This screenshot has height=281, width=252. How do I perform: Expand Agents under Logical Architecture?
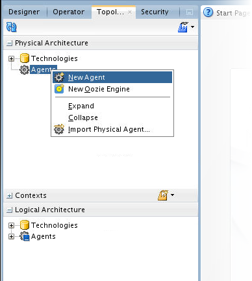(x=11, y=236)
